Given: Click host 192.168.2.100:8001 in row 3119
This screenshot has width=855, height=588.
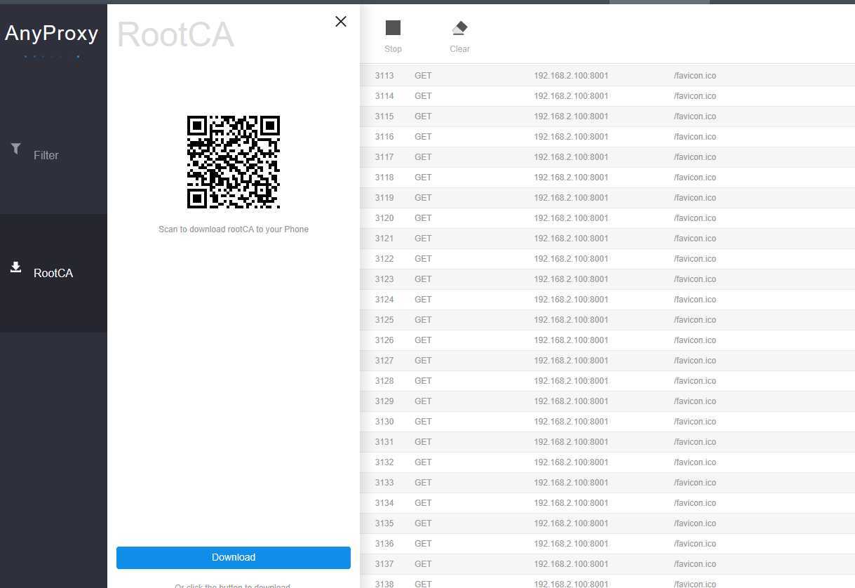Looking at the screenshot, I should click(571, 198).
